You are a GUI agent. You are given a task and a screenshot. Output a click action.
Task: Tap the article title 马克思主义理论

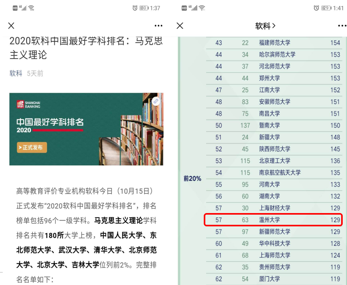tap(86, 48)
